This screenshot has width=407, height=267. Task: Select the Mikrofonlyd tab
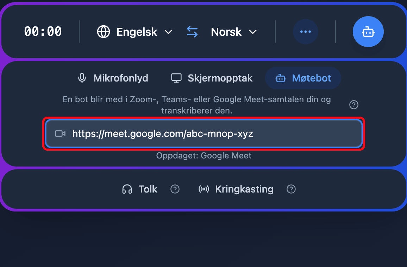pos(113,78)
